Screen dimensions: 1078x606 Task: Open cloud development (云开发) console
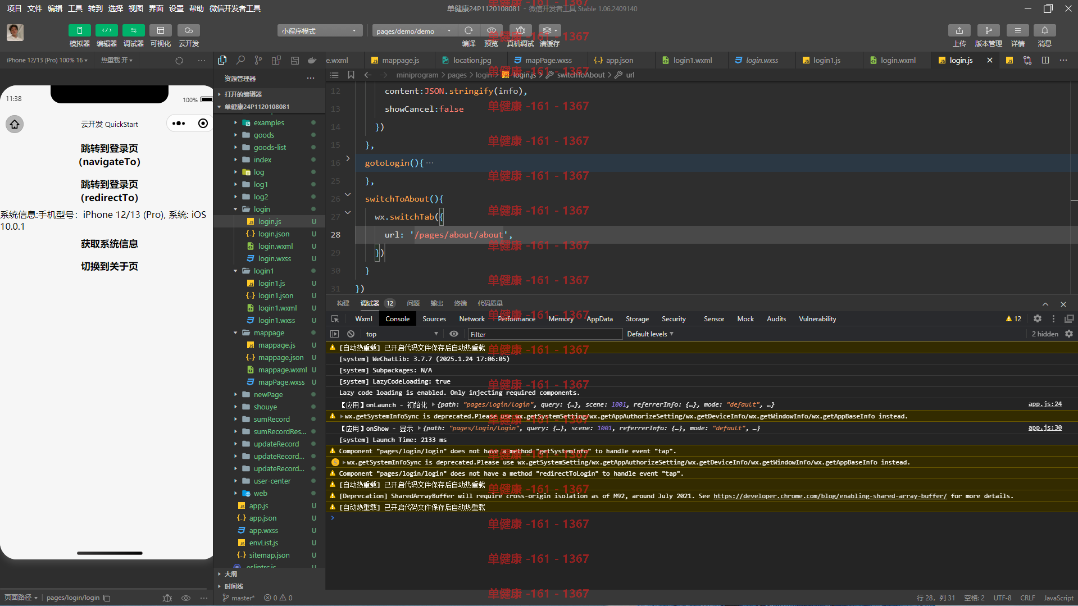189,30
